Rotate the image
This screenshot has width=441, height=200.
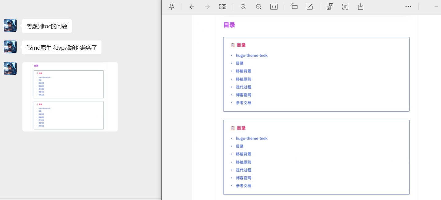pos(294,7)
